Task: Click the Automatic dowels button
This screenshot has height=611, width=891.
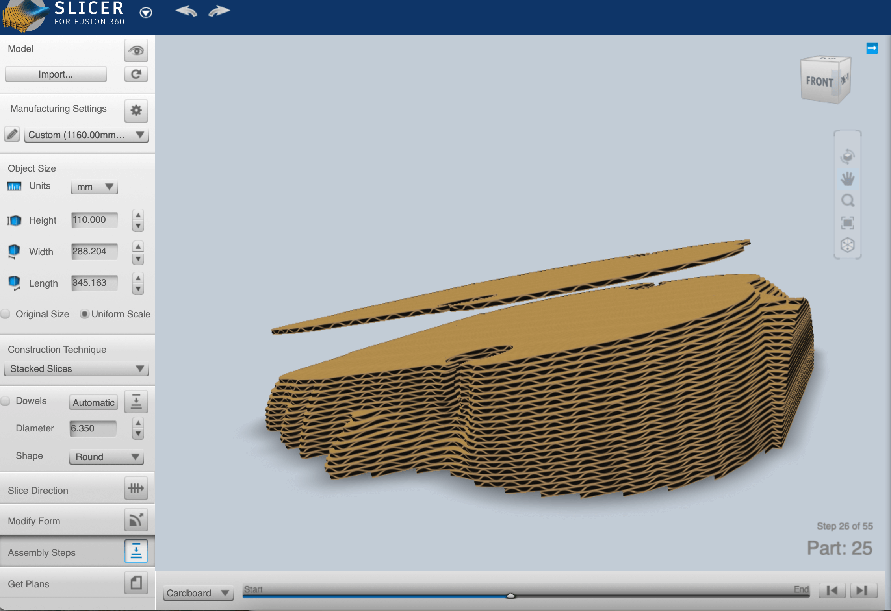Action: [x=94, y=402]
